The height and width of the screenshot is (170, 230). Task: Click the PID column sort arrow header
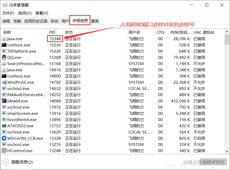[x=56, y=30]
